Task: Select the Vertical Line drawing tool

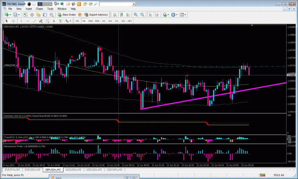Action: point(21,21)
